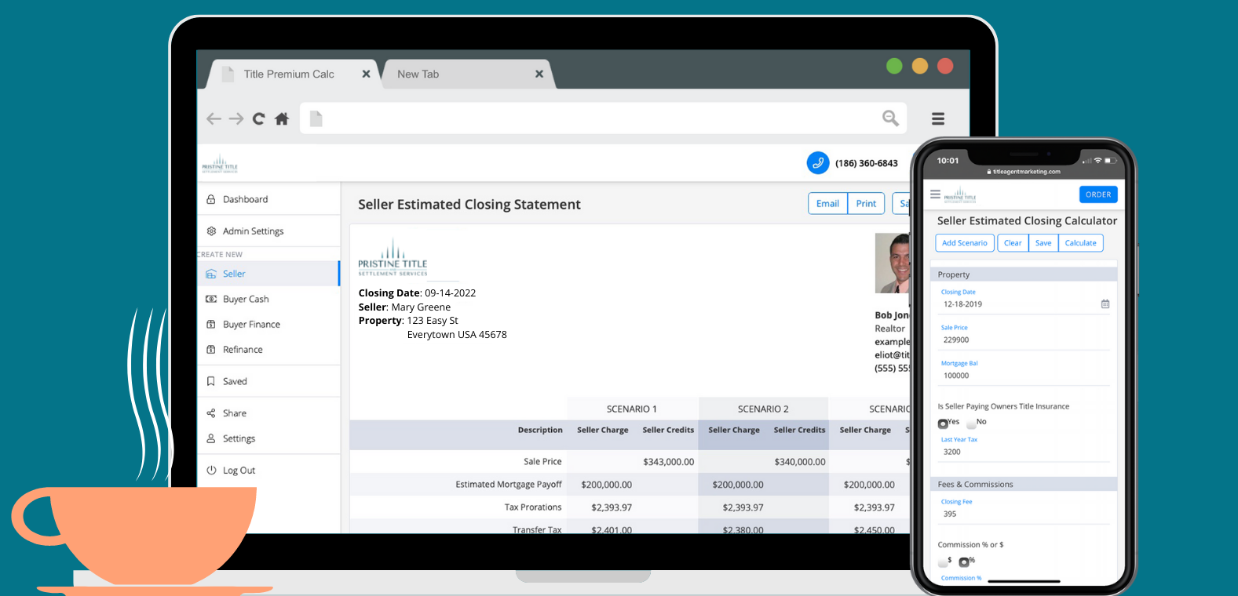Reload the page with refresh icon
The image size is (1238, 596).
[259, 118]
